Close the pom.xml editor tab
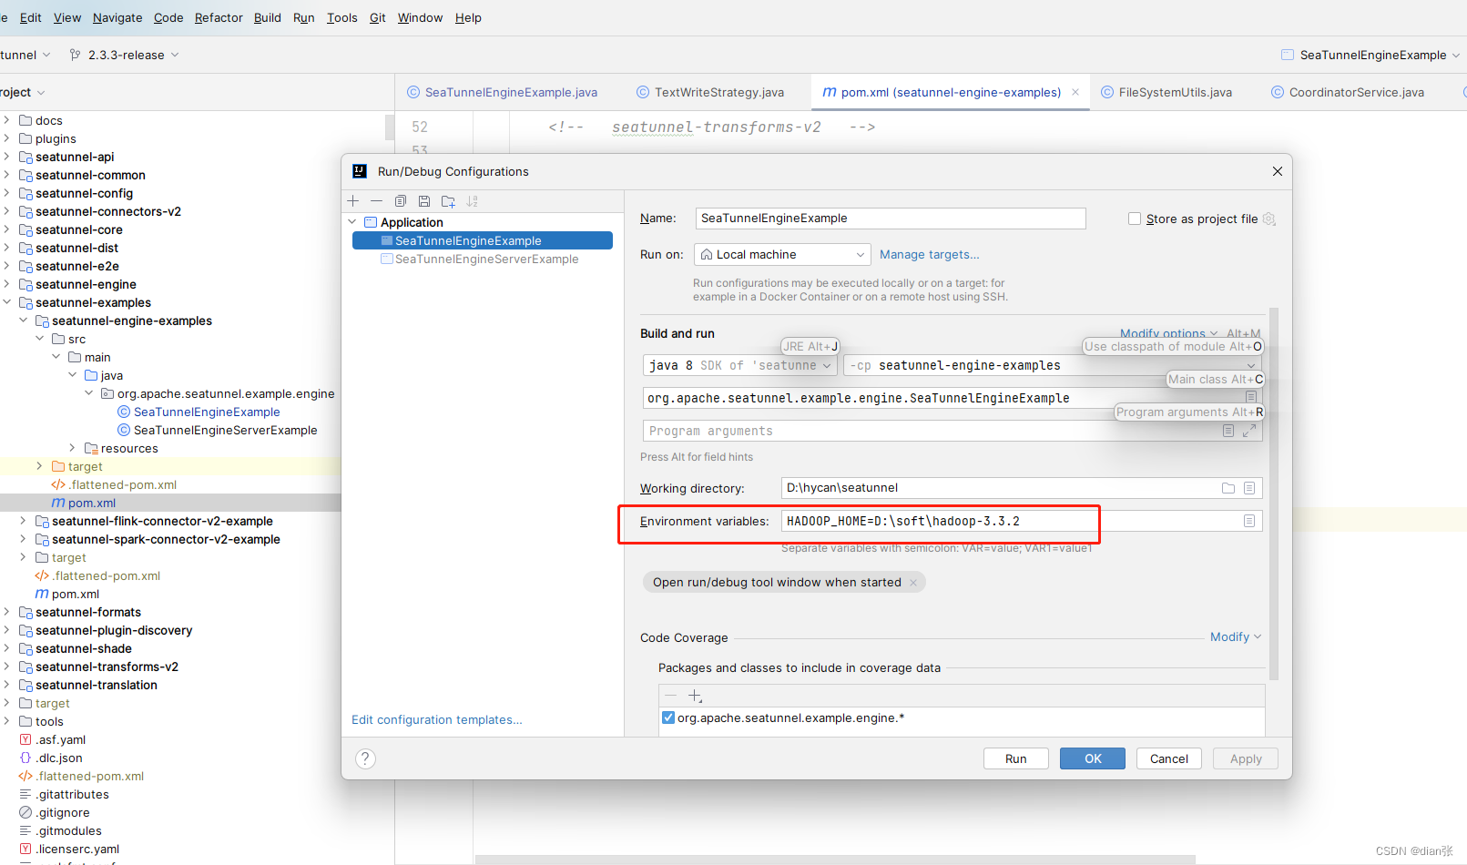This screenshot has height=865, width=1467. pos(1075,92)
